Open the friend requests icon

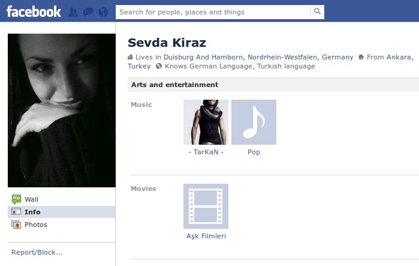73,12
